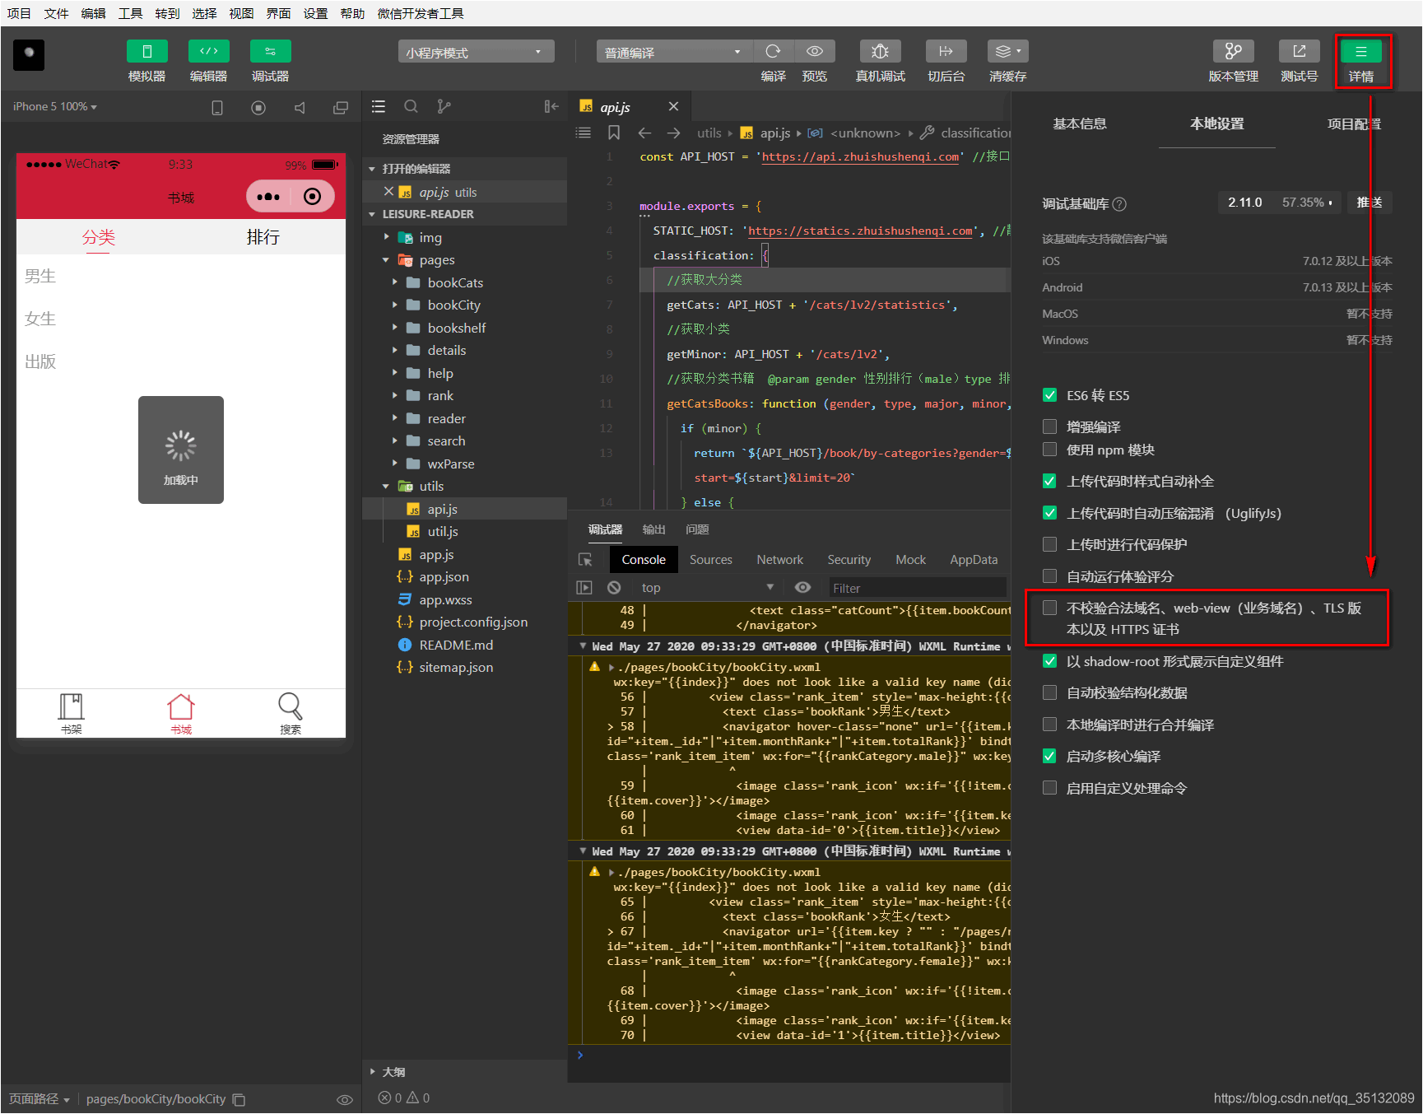Toggle the simulator panel button
1423x1114 pixels.
tap(147, 51)
